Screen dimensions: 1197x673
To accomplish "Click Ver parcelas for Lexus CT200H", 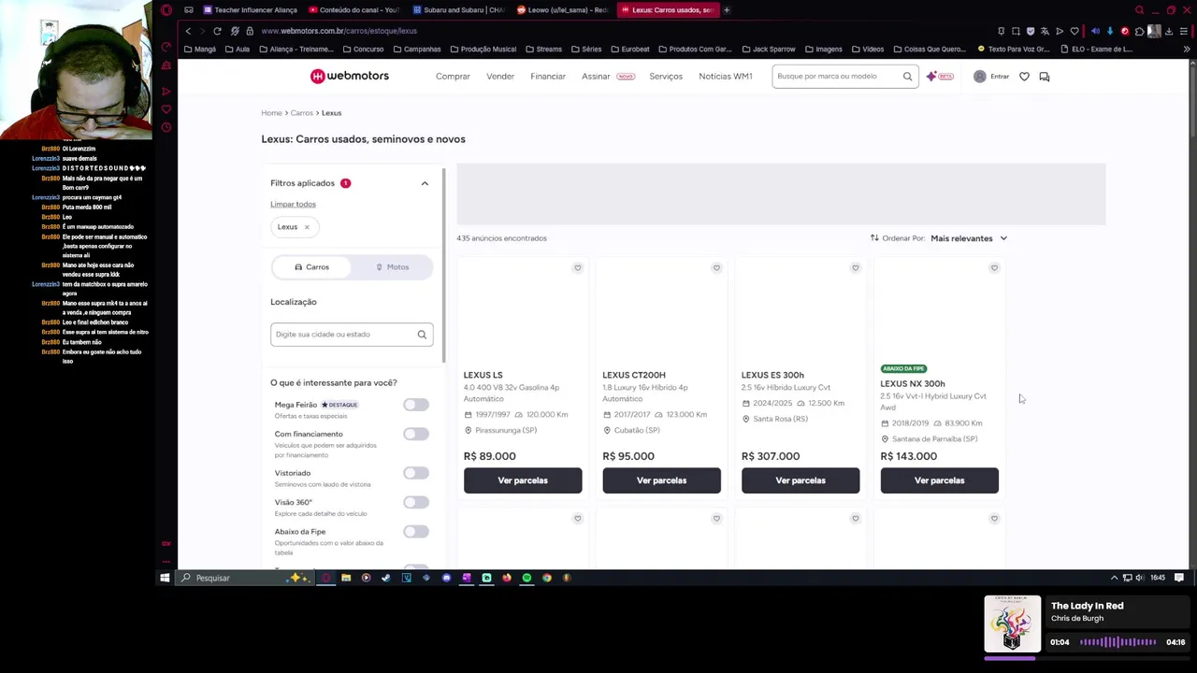I will click(x=661, y=480).
